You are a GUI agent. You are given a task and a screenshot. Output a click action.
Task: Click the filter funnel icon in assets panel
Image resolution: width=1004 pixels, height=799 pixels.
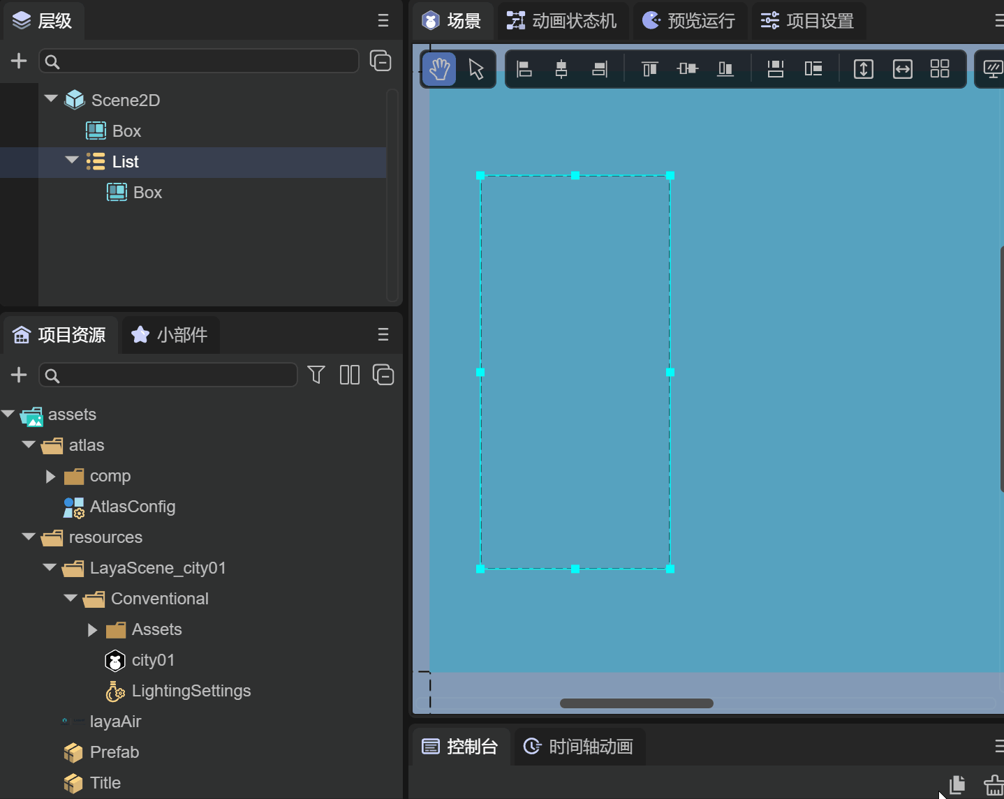316,375
